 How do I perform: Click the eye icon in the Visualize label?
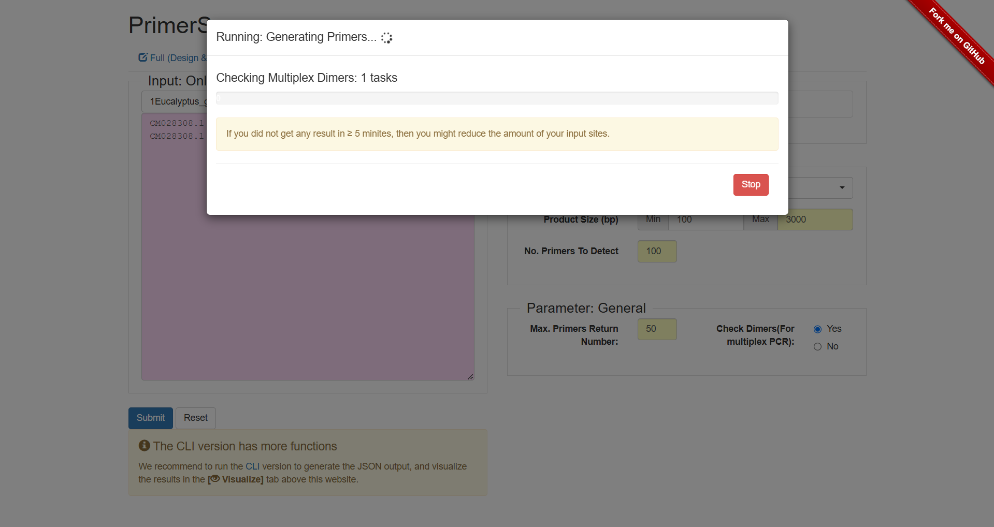tap(214, 479)
